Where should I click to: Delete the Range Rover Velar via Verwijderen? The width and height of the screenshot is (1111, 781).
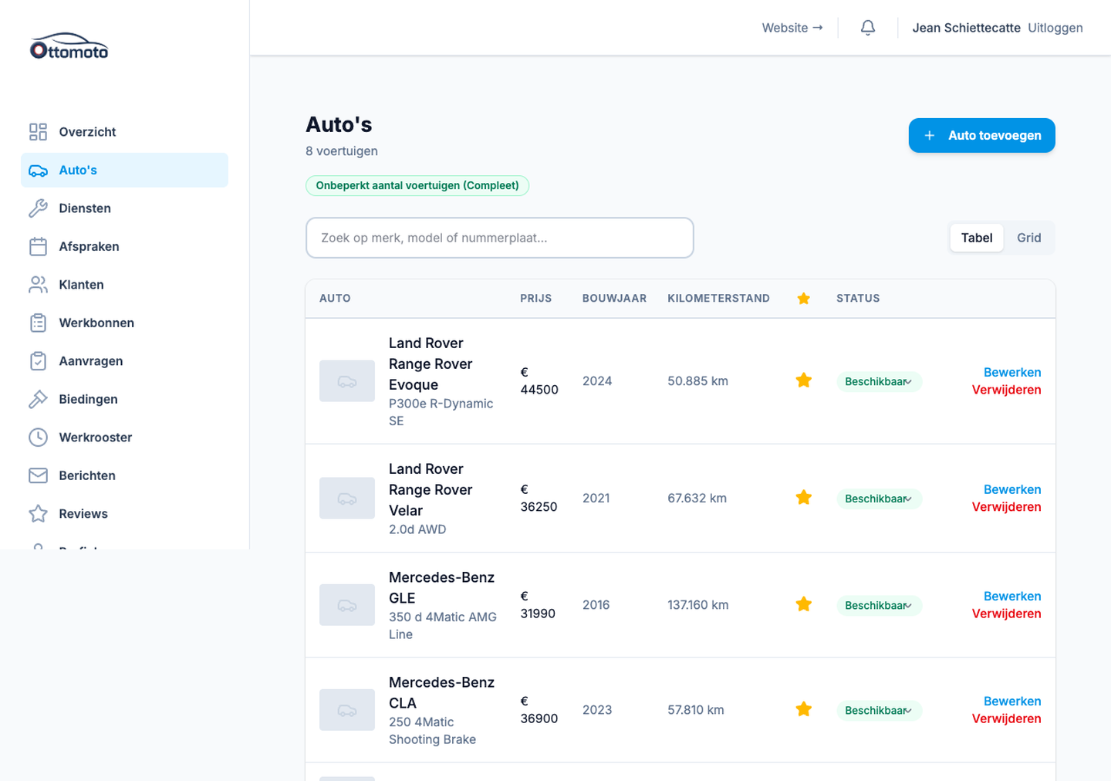1007,507
